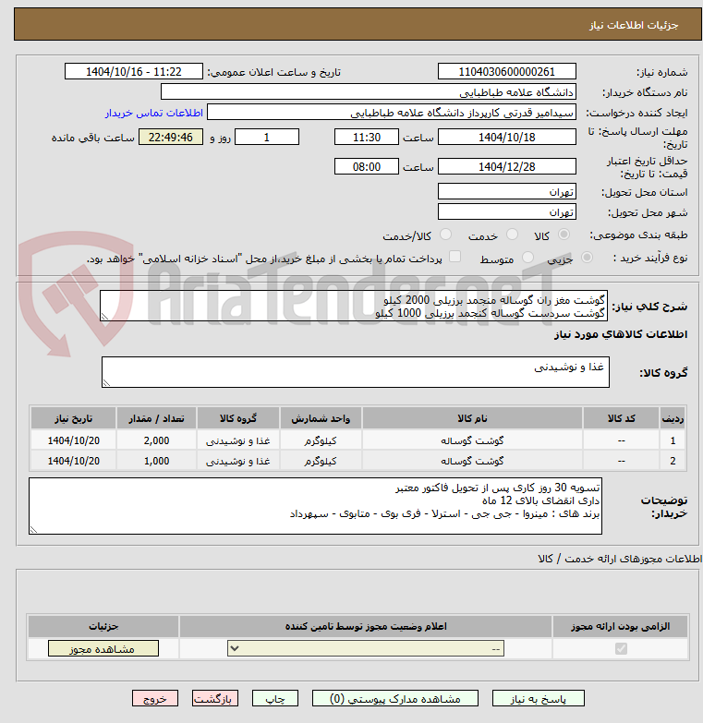
Task: Click گوشت گوساله in row 1
Action: (x=472, y=440)
